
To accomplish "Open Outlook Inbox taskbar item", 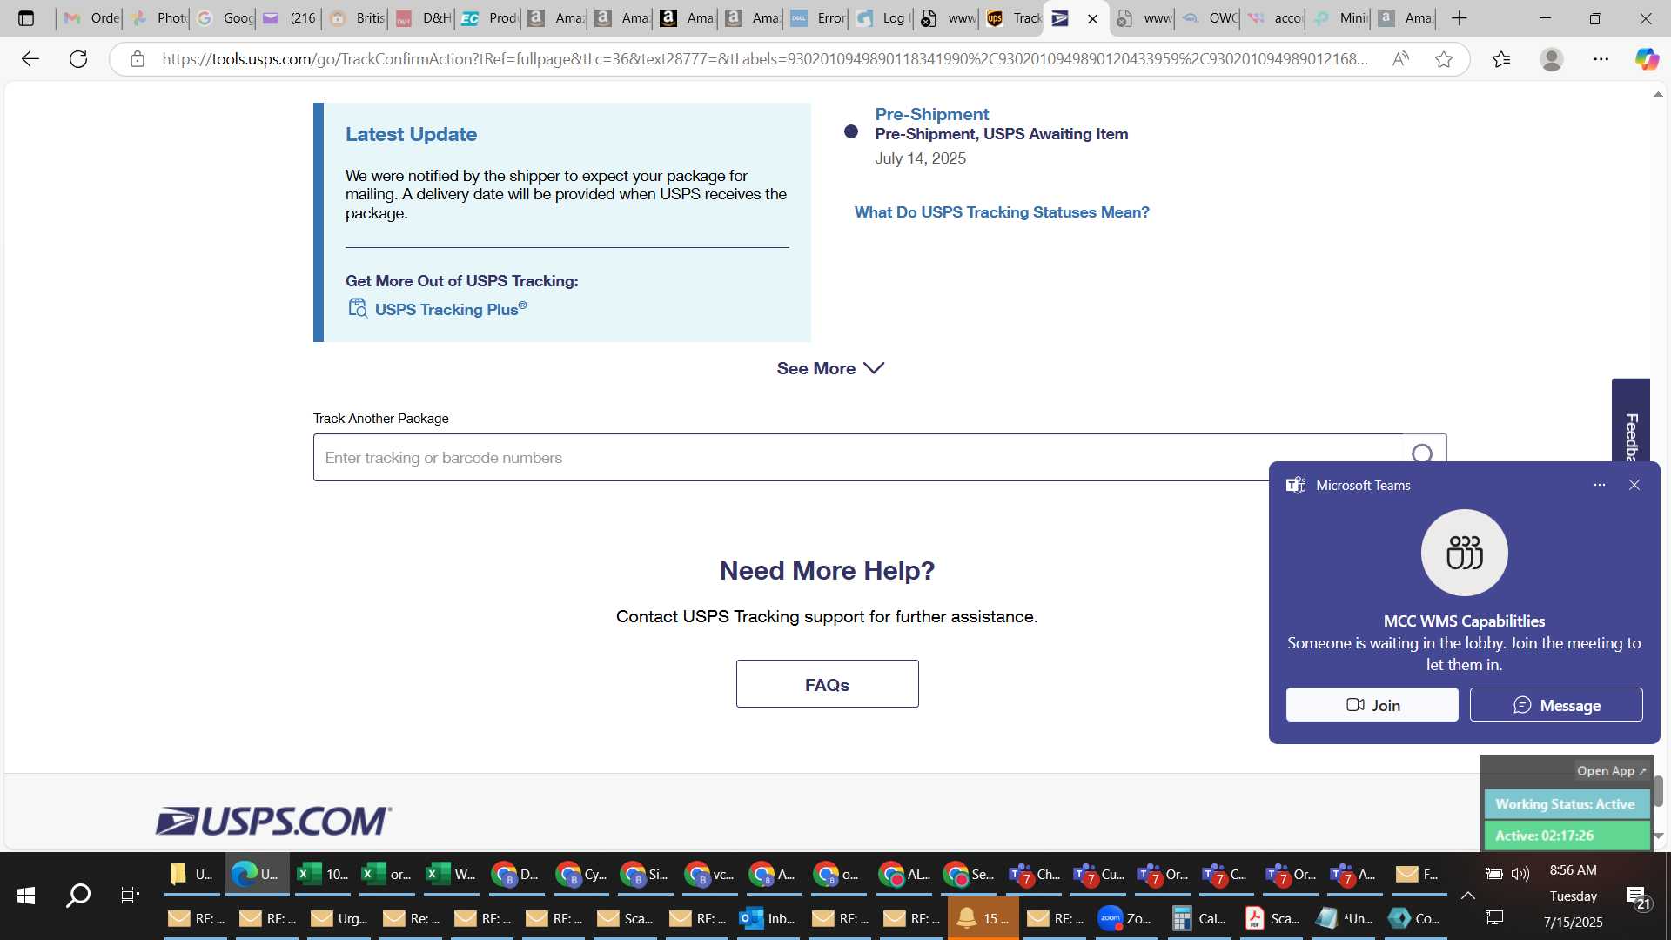I will point(768,918).
